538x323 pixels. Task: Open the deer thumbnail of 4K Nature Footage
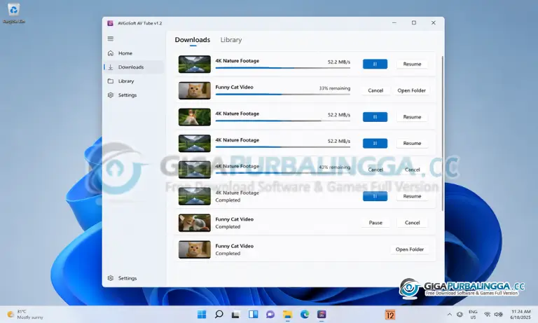[195, 117]
